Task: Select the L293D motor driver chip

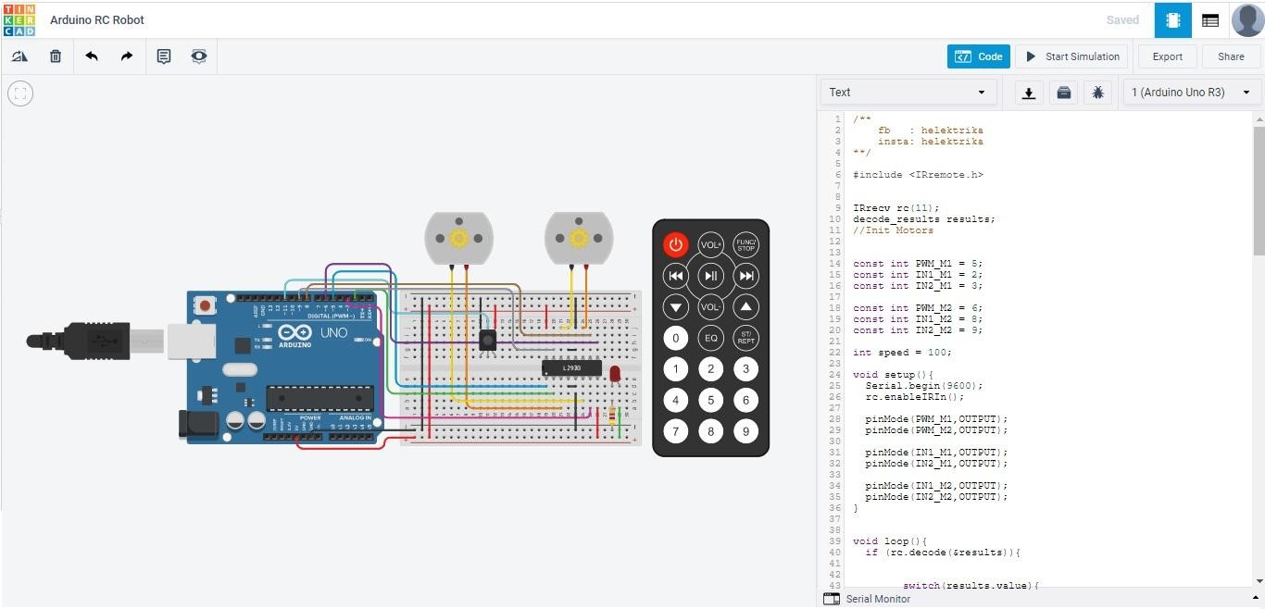Action: pos(571,368)
